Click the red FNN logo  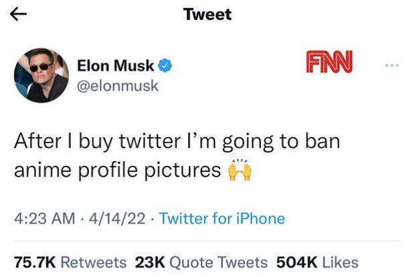pos(330,65)
